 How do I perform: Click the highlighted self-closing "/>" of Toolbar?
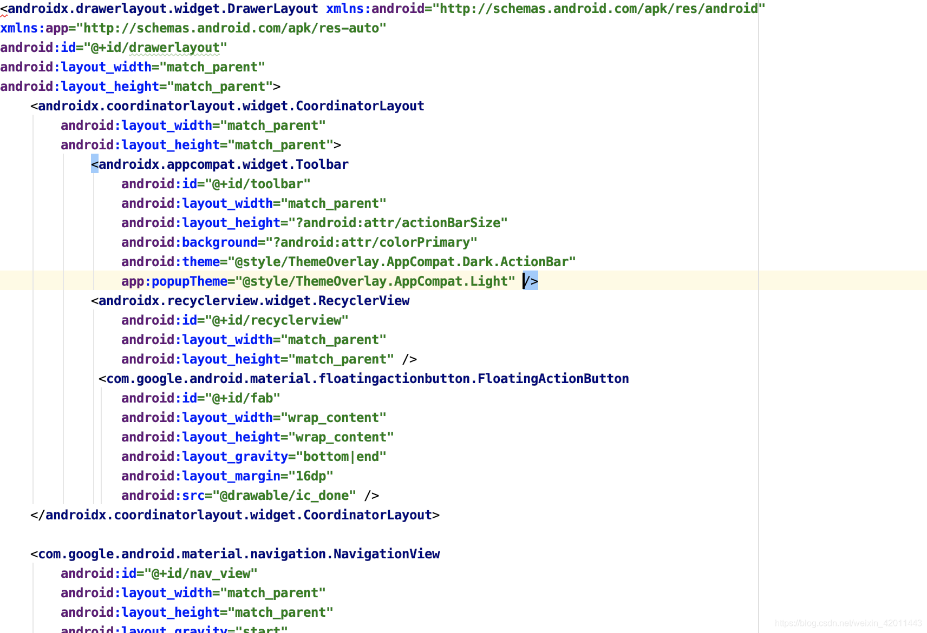coord(531,281)
